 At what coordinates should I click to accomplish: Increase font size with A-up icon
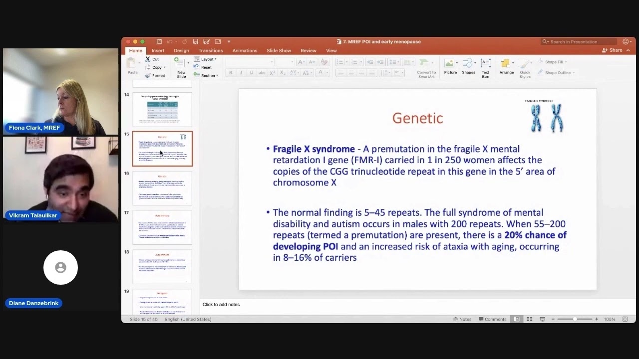(x=301, y=62)
